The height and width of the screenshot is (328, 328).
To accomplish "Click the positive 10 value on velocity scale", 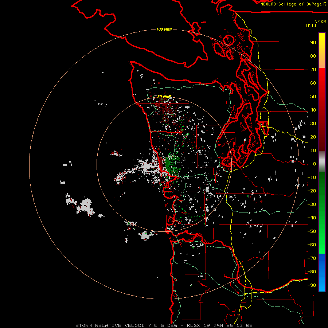I will pos(313,151).
